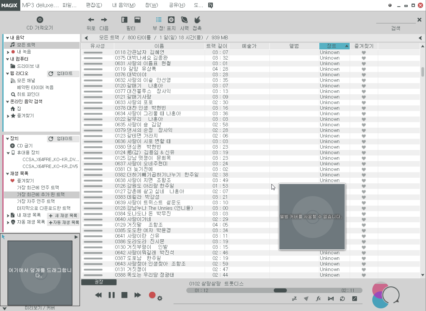
Task: Click the help icon in the menu bar
Action: (x=211, y=5)
